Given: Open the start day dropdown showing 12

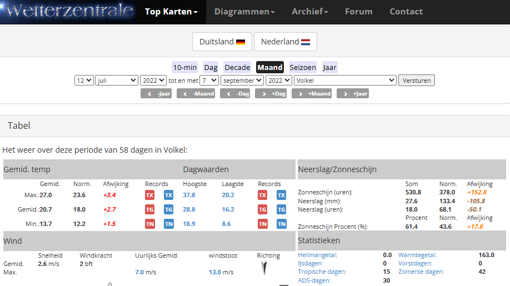Looking at the screenshot, I should pyautogui.click(x=84, y=81).
